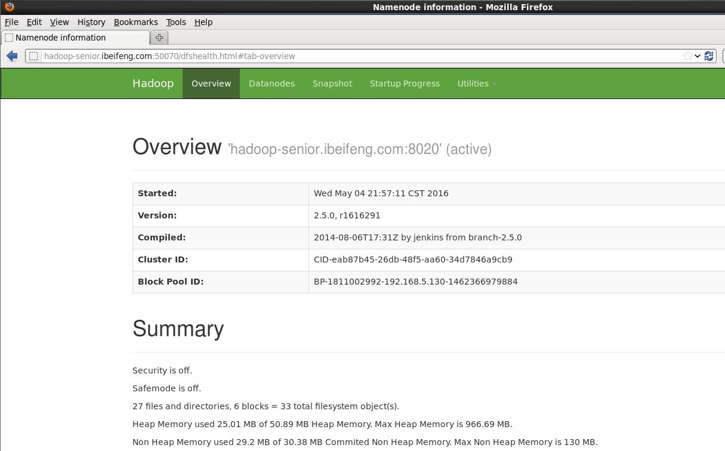Go to the Hadoop brand link
Viewport: 725px width, 451px height.
pos(153,84)
